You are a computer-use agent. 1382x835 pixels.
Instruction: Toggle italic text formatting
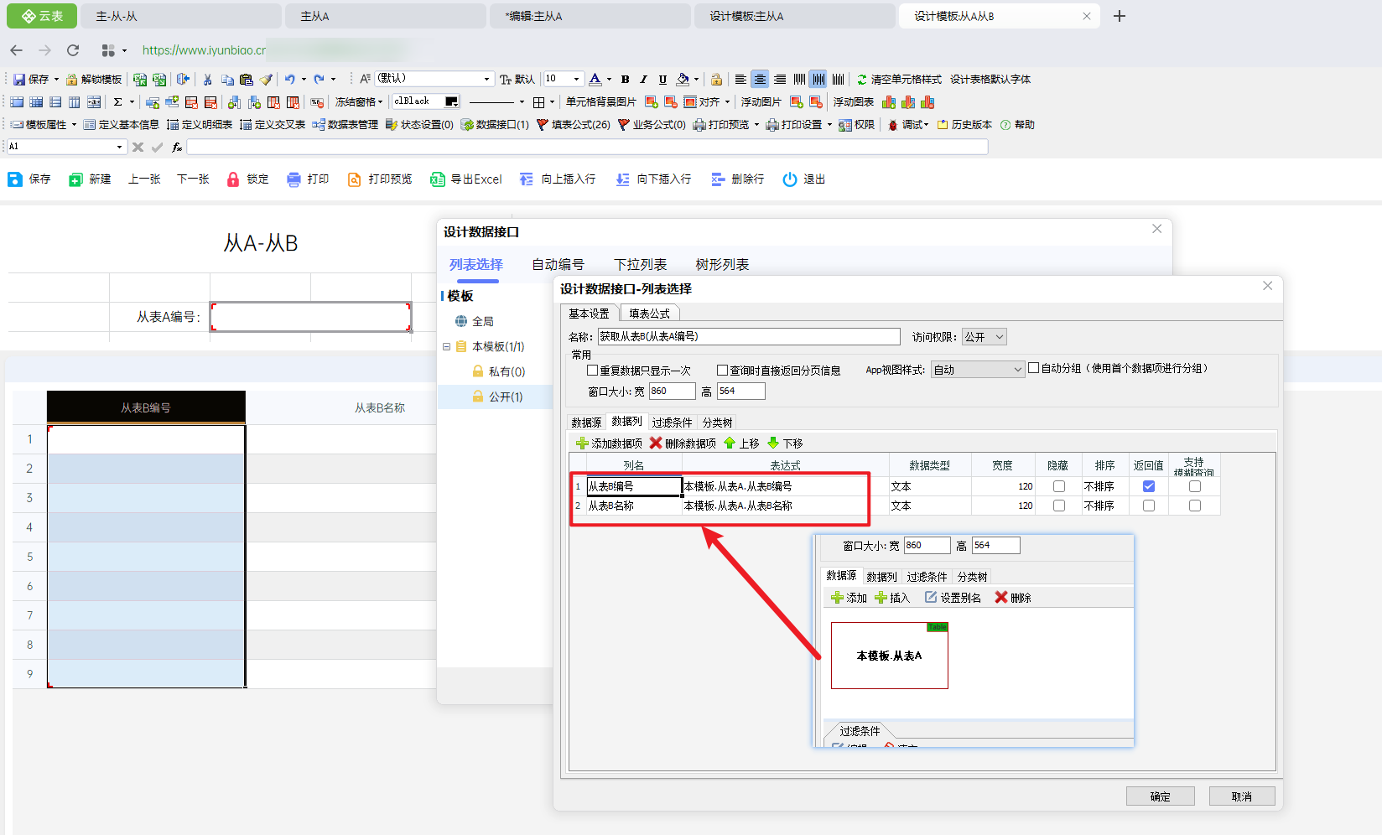pyautogui.click(x=643, y=80)
